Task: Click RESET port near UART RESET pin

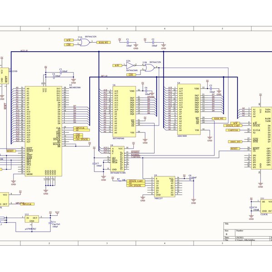Action: coord(235,149)
